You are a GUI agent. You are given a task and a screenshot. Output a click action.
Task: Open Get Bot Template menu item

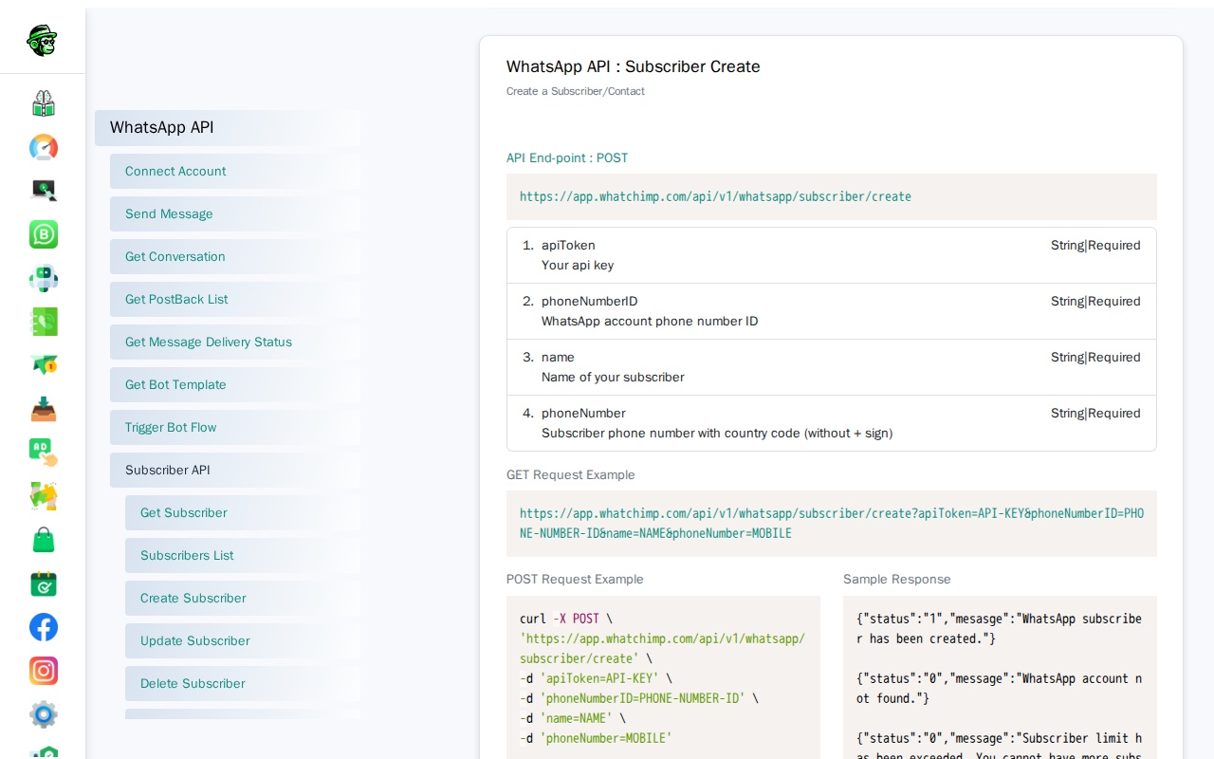pos(235,385)
